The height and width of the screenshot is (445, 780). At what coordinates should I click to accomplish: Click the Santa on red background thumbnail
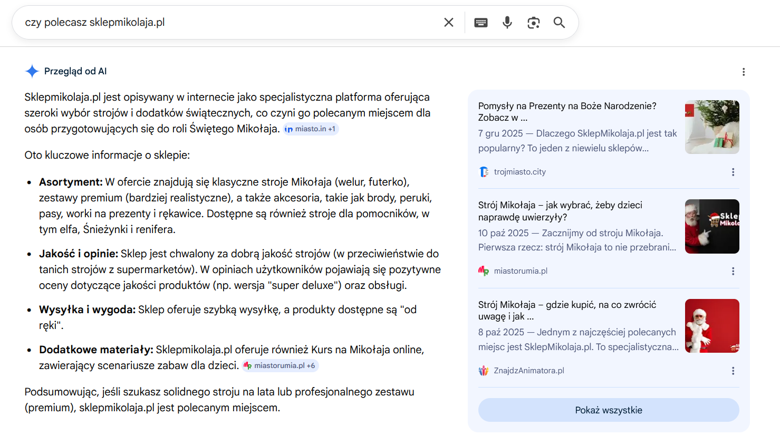(712, 326)
